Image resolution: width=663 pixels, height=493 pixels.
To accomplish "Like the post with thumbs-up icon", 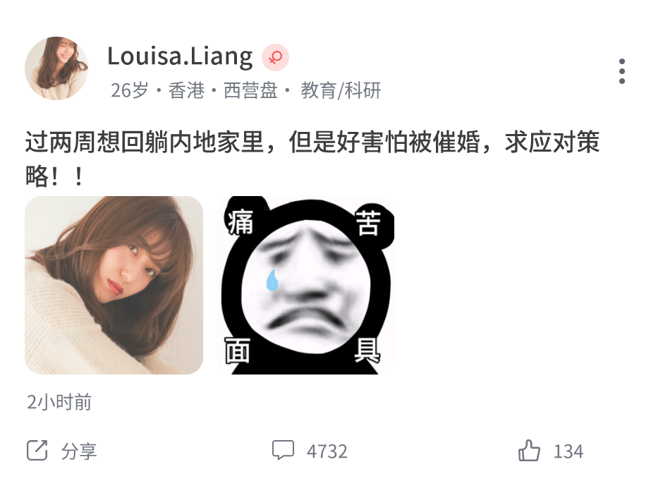I will 529,450.
